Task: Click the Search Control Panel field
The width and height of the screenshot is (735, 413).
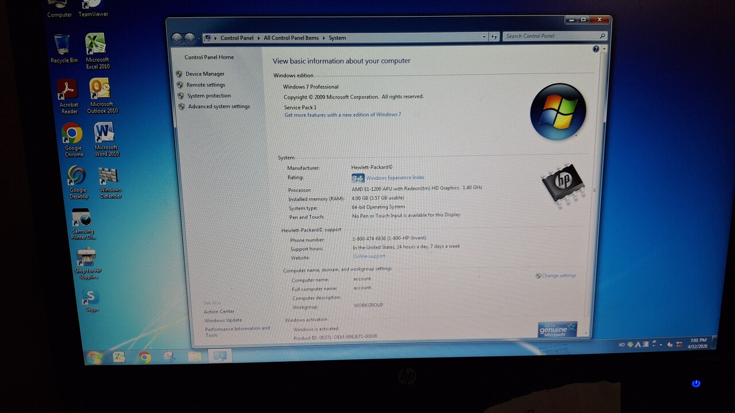Action: click(550, 36)
